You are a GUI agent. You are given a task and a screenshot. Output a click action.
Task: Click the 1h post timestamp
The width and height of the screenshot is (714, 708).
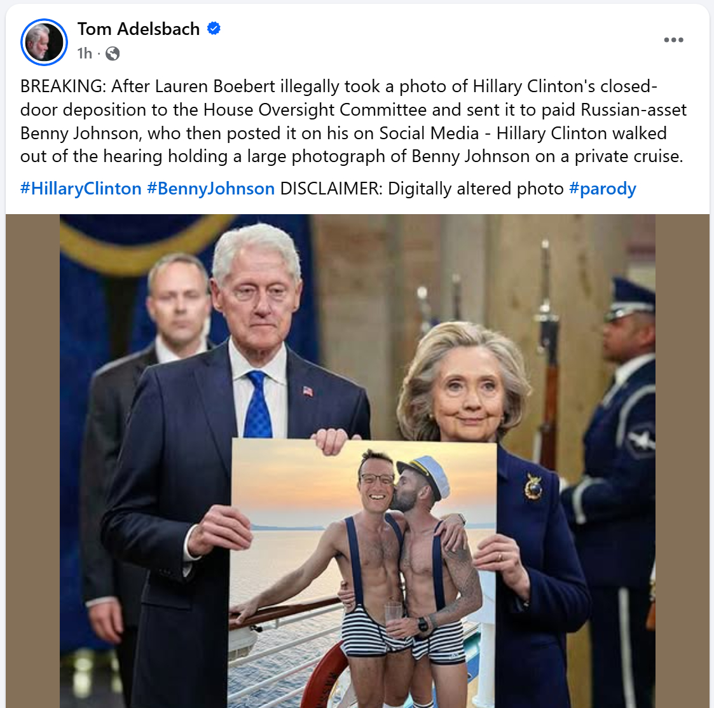click(x=85, y=54)
